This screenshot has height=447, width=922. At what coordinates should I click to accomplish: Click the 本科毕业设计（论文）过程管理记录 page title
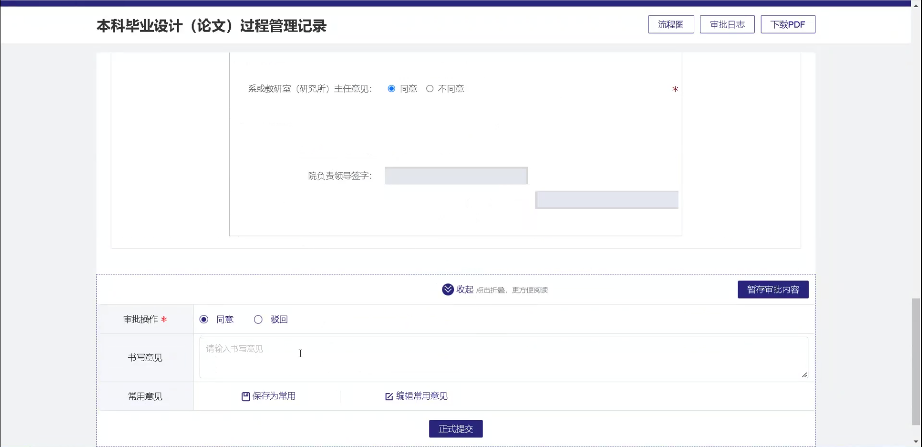click(211, 26)
